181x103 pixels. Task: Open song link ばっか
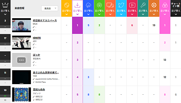36,55
